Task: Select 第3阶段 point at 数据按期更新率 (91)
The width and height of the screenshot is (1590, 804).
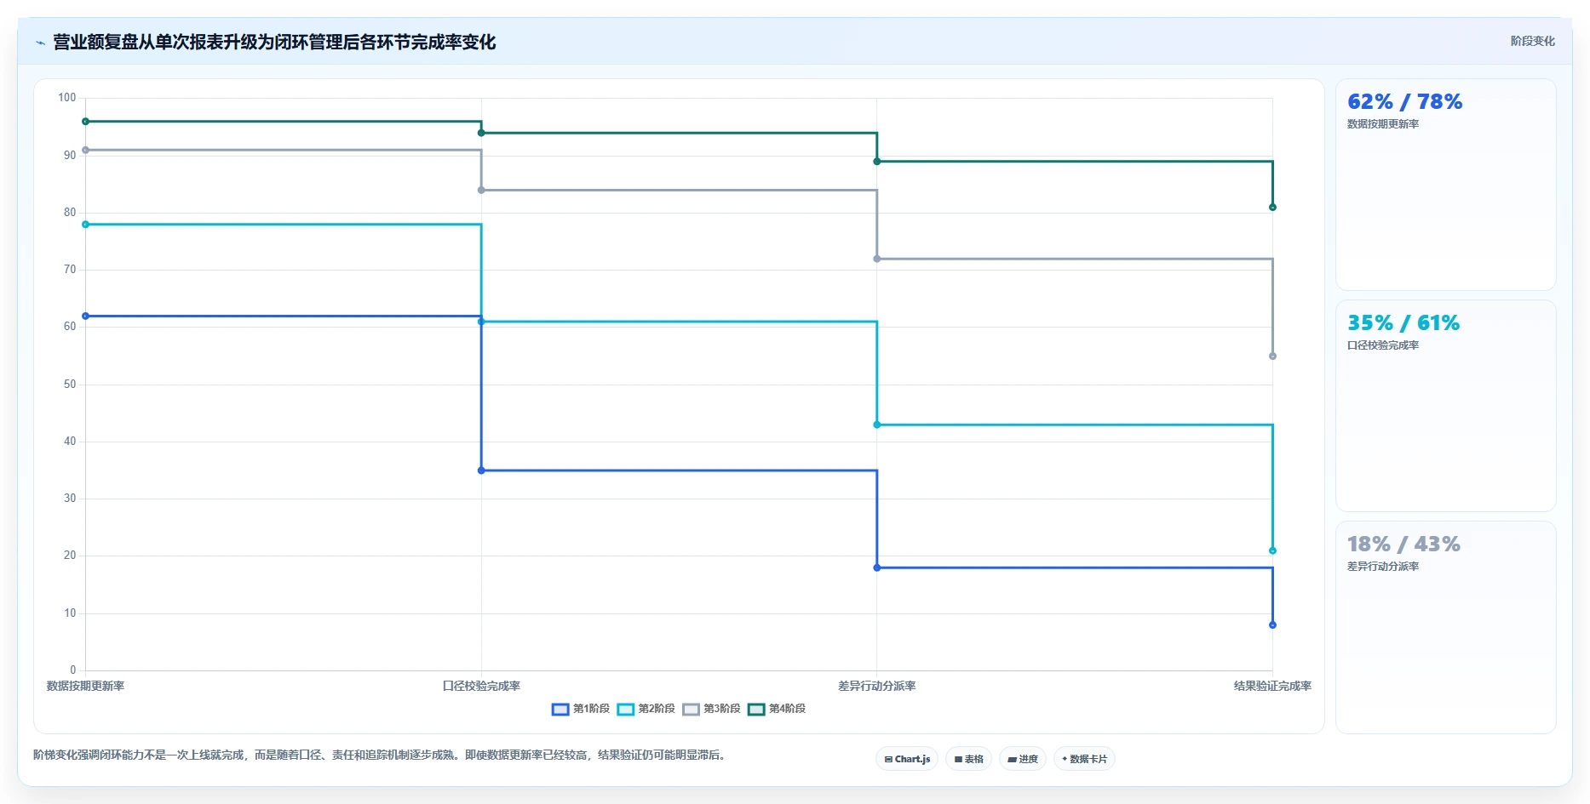Action: click(85, 150)
